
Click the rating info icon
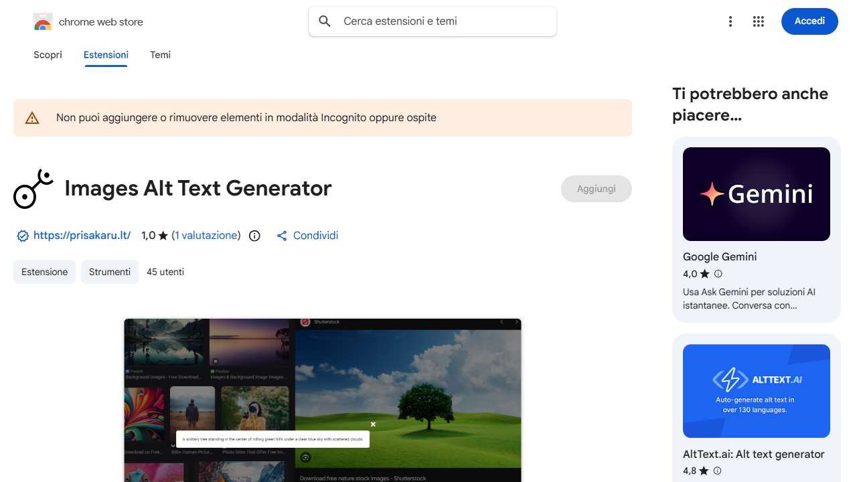pos(254,236)
